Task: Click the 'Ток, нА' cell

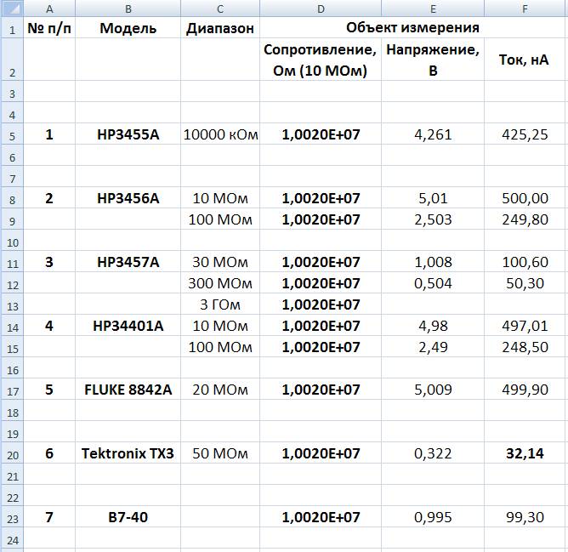Action: (x=525, y=60)
